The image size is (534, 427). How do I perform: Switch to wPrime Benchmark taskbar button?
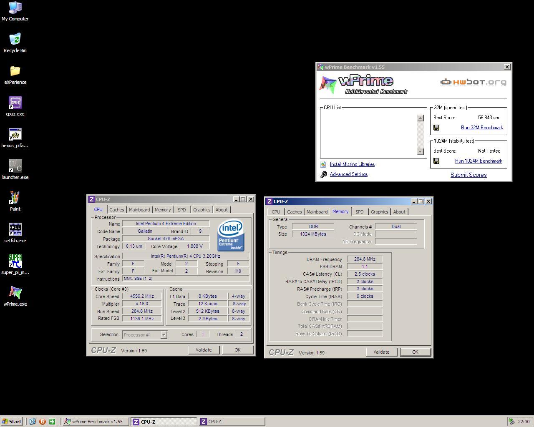(x=96, y=422)
